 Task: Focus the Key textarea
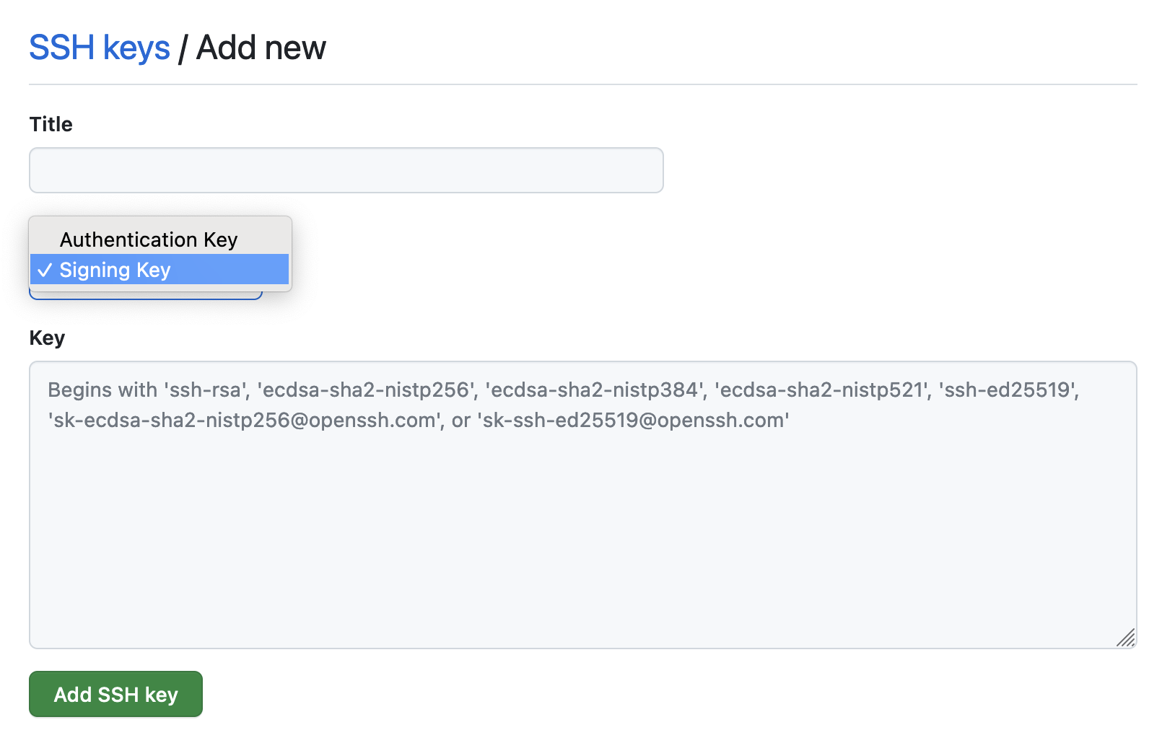tap(577, 505)
